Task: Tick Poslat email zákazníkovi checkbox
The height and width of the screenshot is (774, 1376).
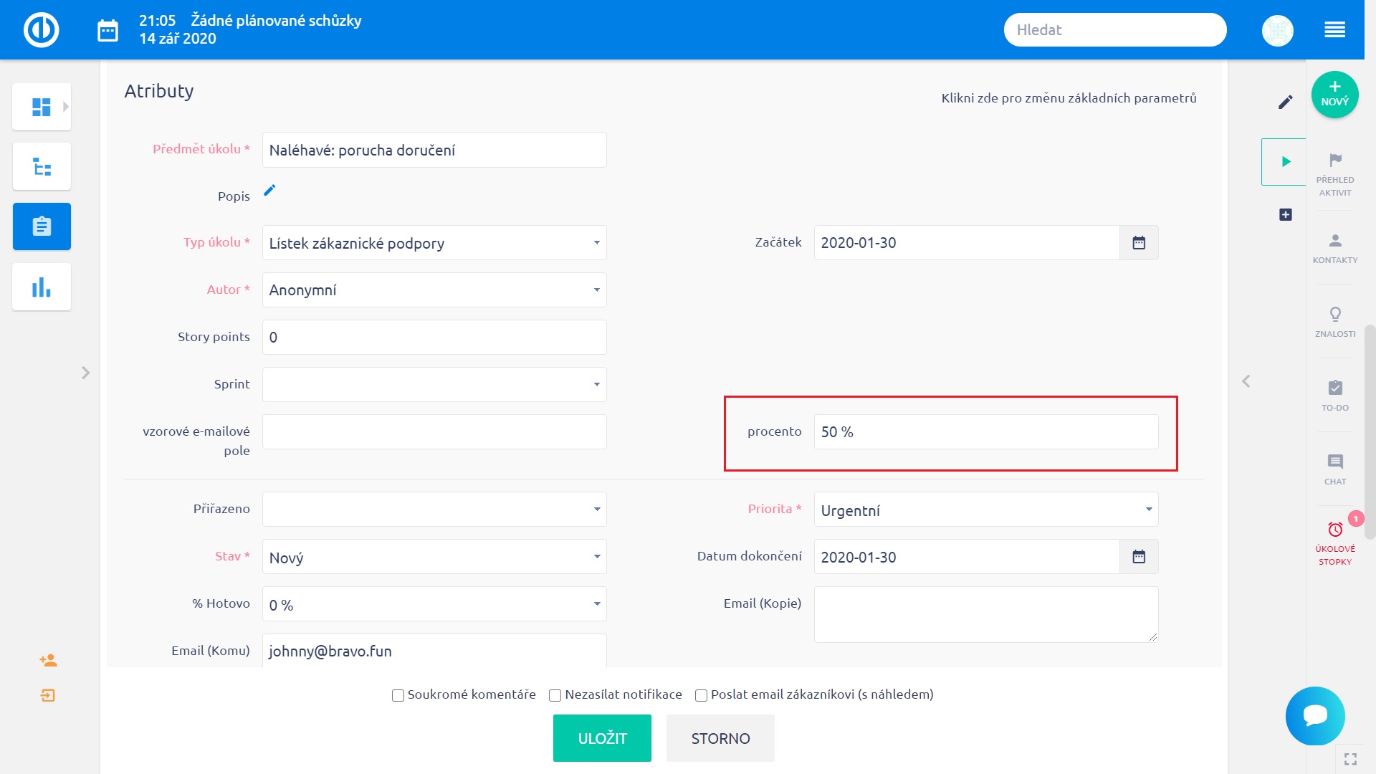Action: (701, 695)
